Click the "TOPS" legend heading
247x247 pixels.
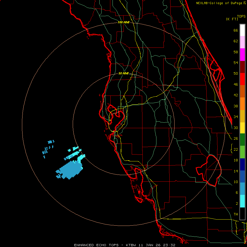241,16
